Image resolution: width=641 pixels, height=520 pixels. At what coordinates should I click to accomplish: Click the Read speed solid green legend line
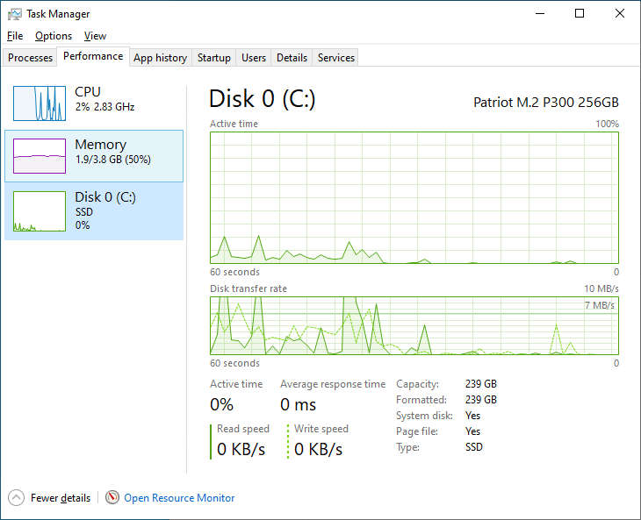pos(212,441)
